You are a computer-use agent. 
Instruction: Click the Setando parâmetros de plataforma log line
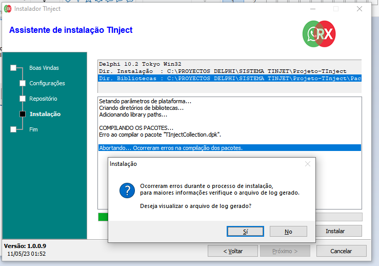coord(145,101)
